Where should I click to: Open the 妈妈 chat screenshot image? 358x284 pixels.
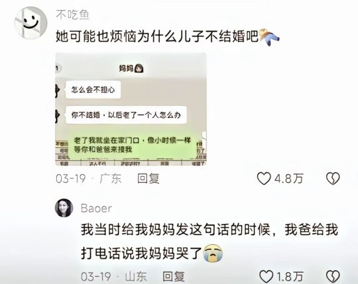click(131, 109)
